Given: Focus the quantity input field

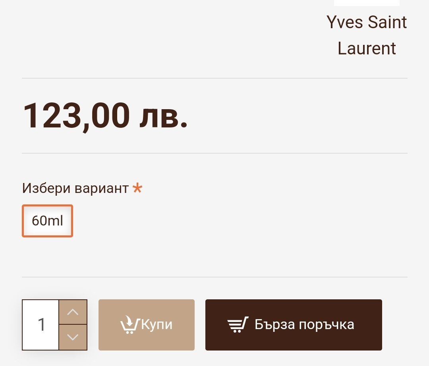Looking at the screenshot, I should 41,325.
